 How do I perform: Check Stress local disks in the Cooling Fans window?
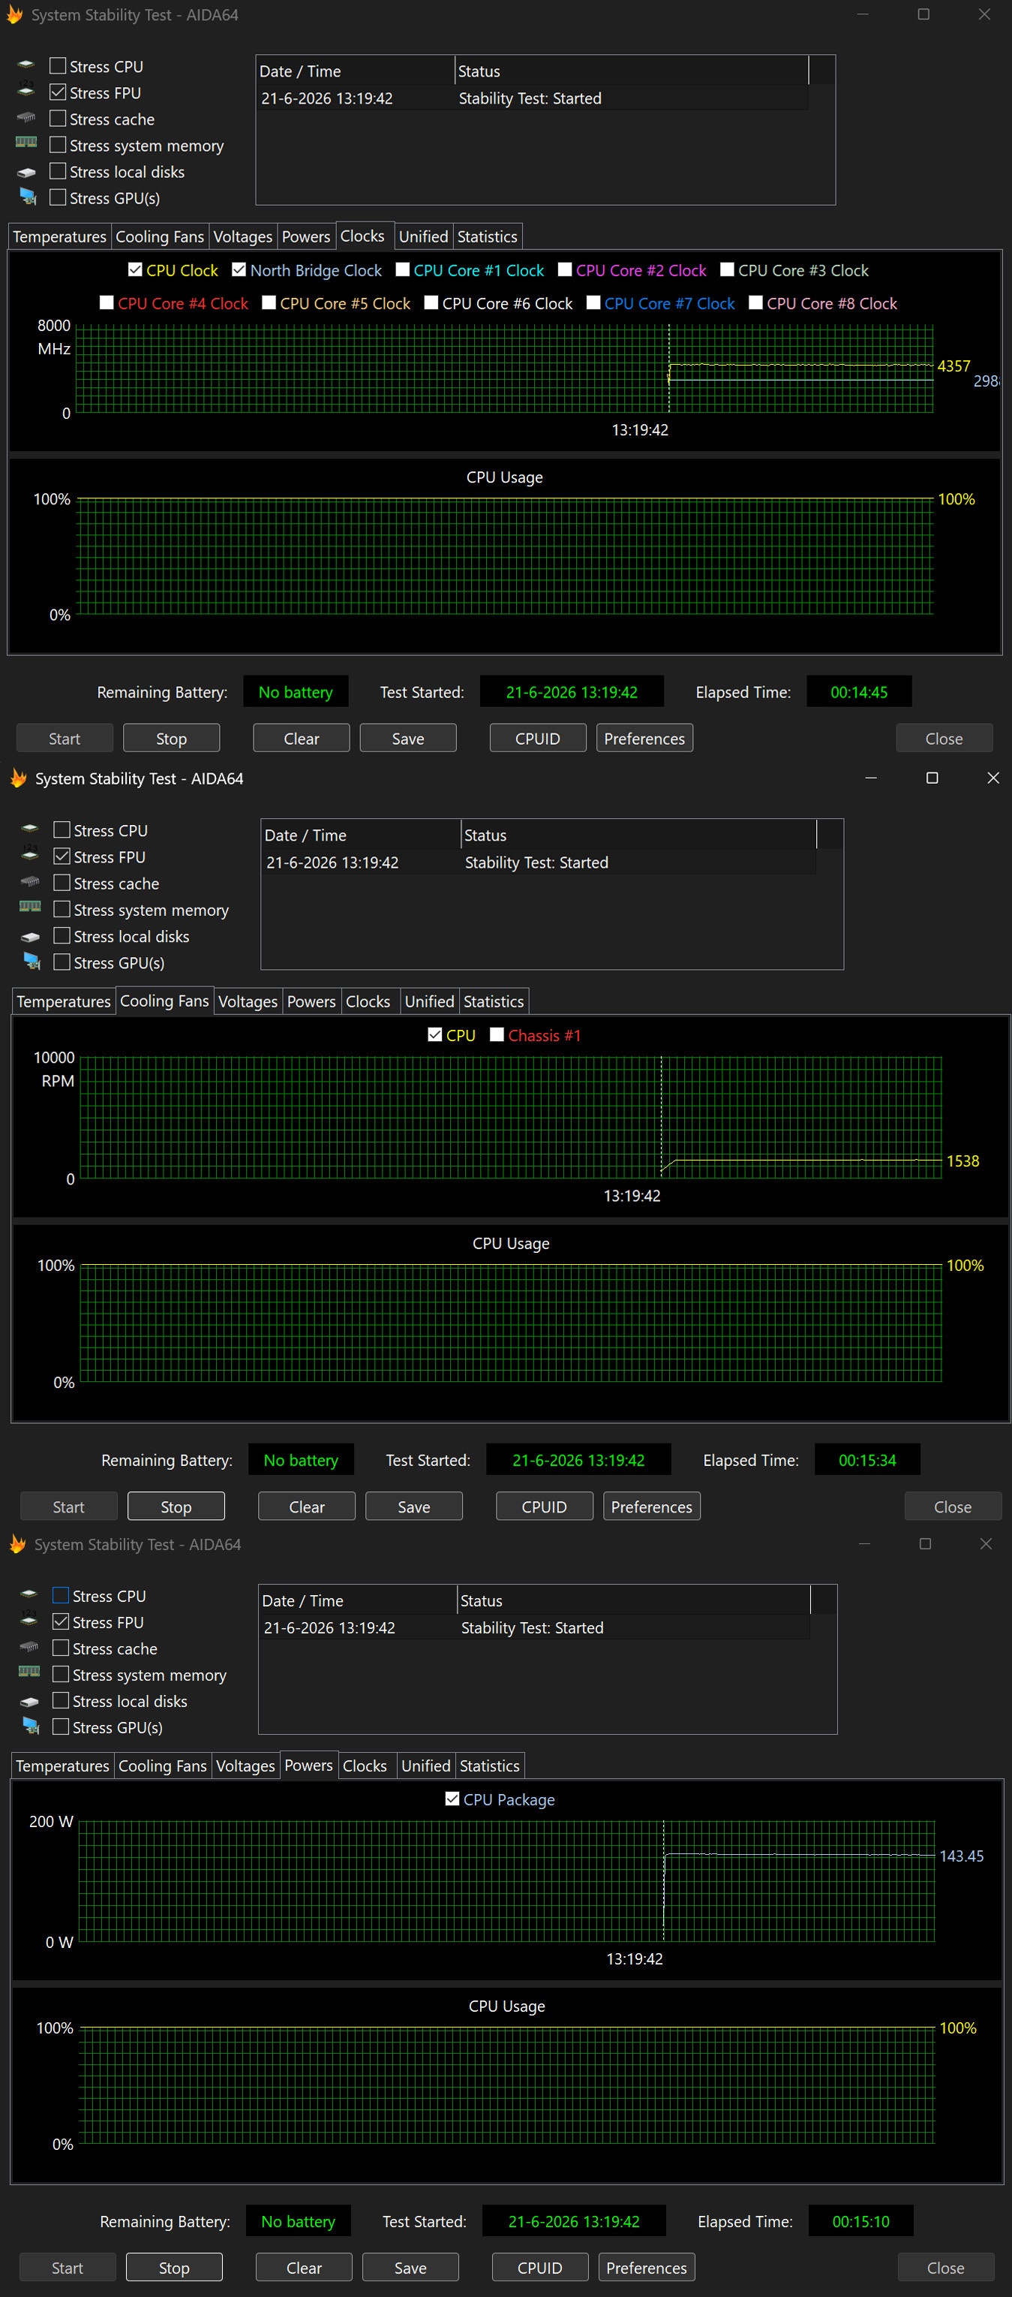tap(62, 935)
